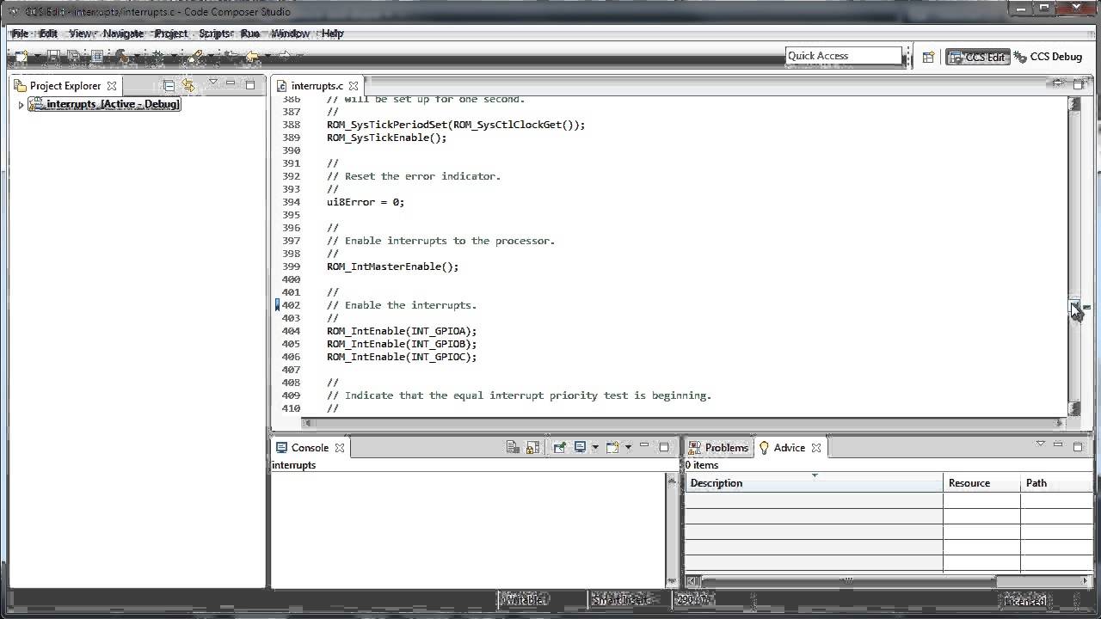Open the Navigate menu
Viewport: 1101px width, 619px height.
point(123,34)
